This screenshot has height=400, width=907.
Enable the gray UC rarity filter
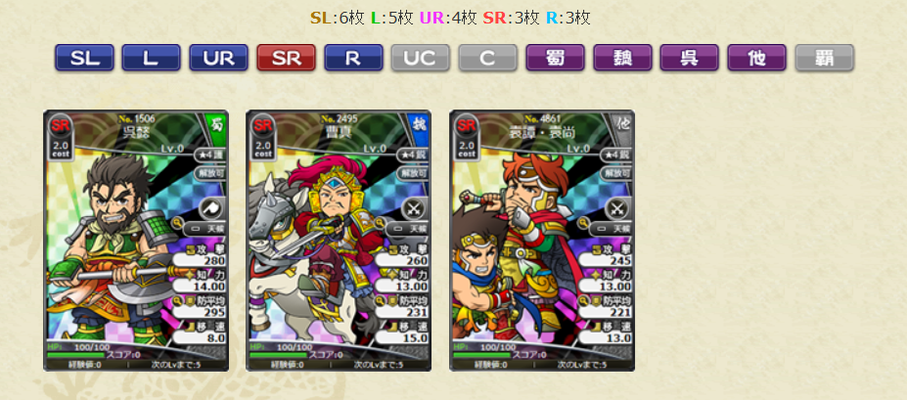coord(421,58)
